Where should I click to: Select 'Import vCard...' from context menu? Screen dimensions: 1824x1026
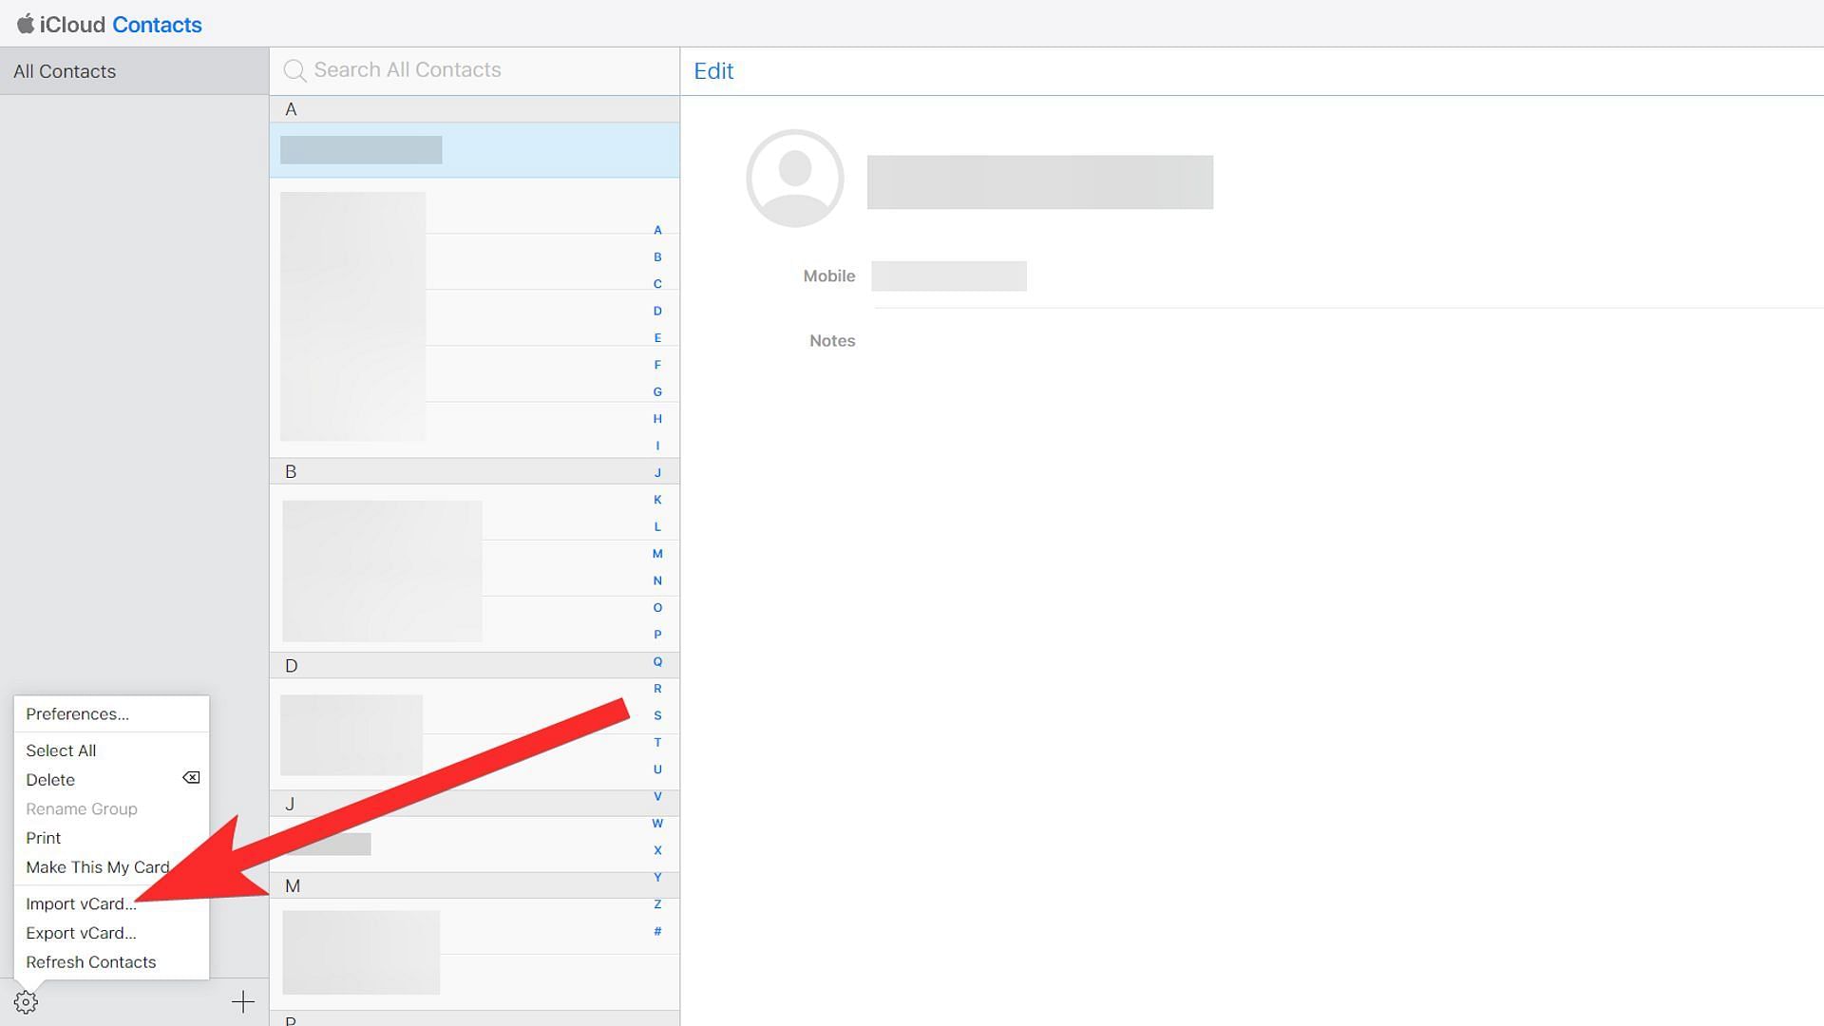[80, 902]
